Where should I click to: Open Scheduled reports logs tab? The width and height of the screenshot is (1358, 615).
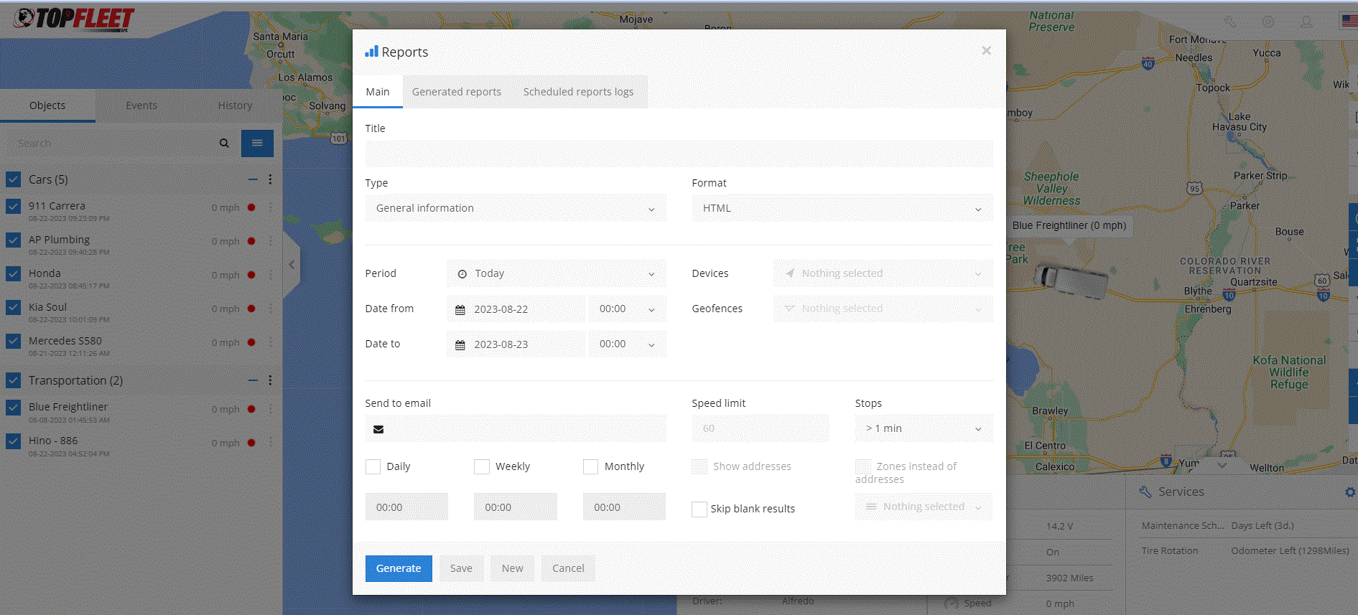(578, 92)
